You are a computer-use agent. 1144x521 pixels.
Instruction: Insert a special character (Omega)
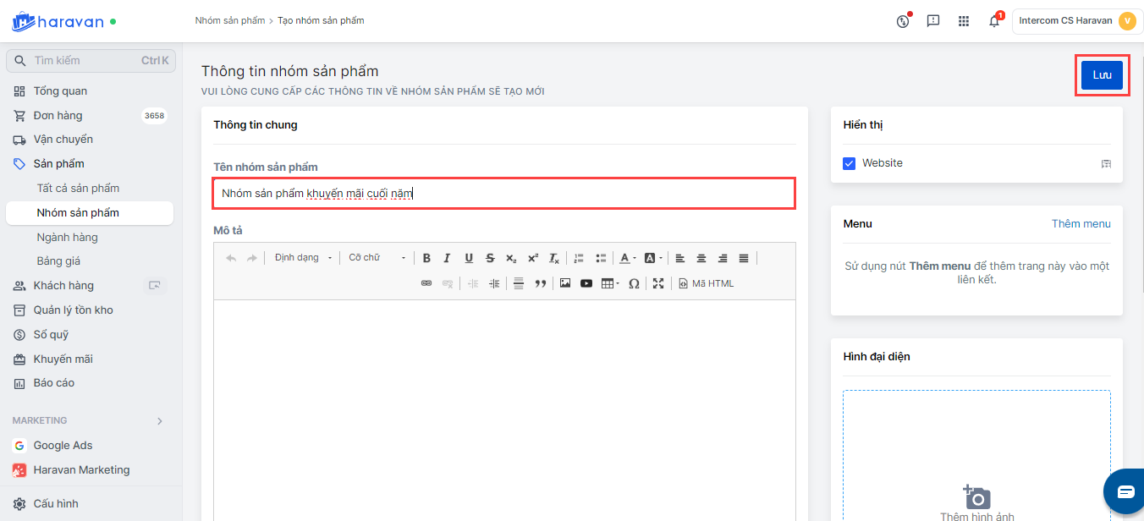point(634,283)
